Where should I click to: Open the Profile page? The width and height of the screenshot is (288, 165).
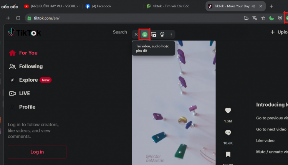22,107
